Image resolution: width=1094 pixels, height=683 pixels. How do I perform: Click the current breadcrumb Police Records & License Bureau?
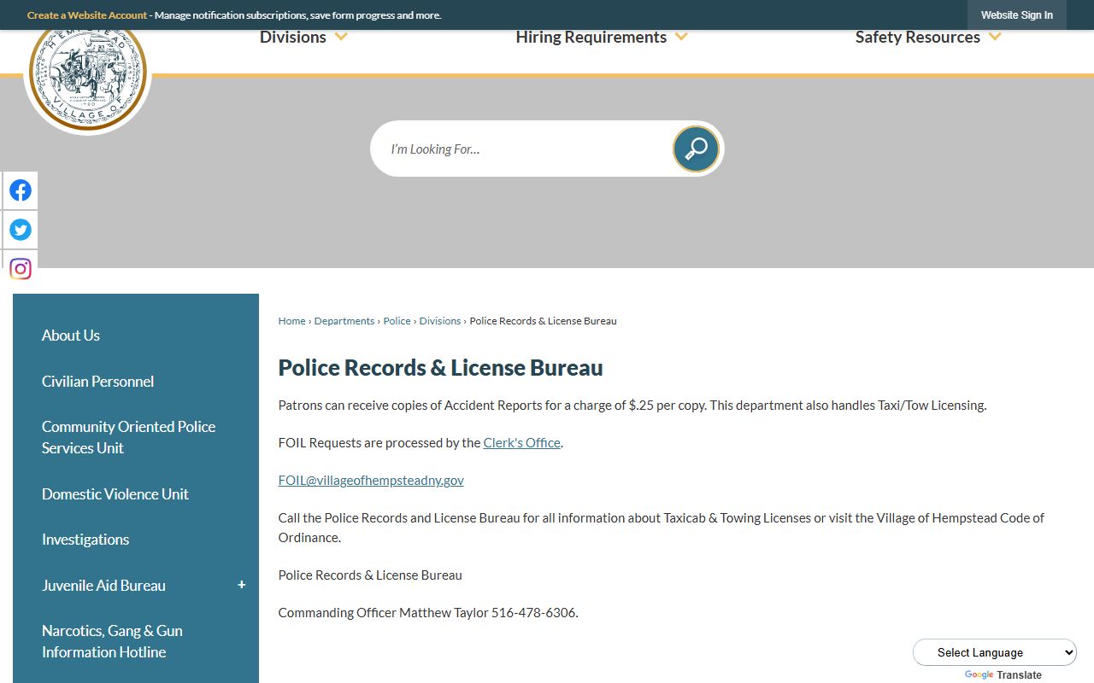(x=543, y=321)
